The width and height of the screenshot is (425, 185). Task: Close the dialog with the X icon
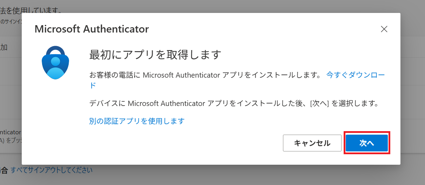pyautogui.click(x=384, y=29)
